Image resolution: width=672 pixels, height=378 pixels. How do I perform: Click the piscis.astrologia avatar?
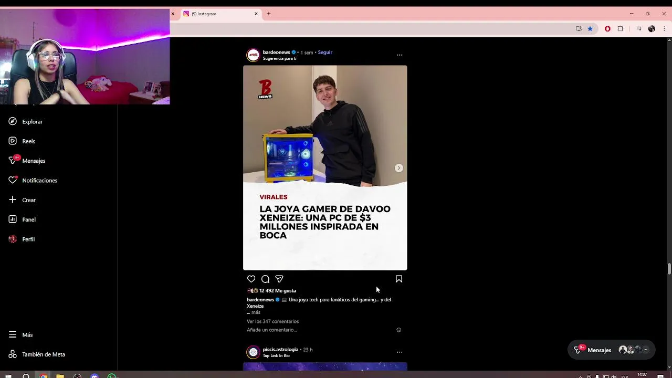click(x=253, y=352)
